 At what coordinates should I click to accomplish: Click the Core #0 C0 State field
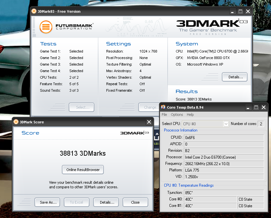pyautogui.click(x=251, y=199)
